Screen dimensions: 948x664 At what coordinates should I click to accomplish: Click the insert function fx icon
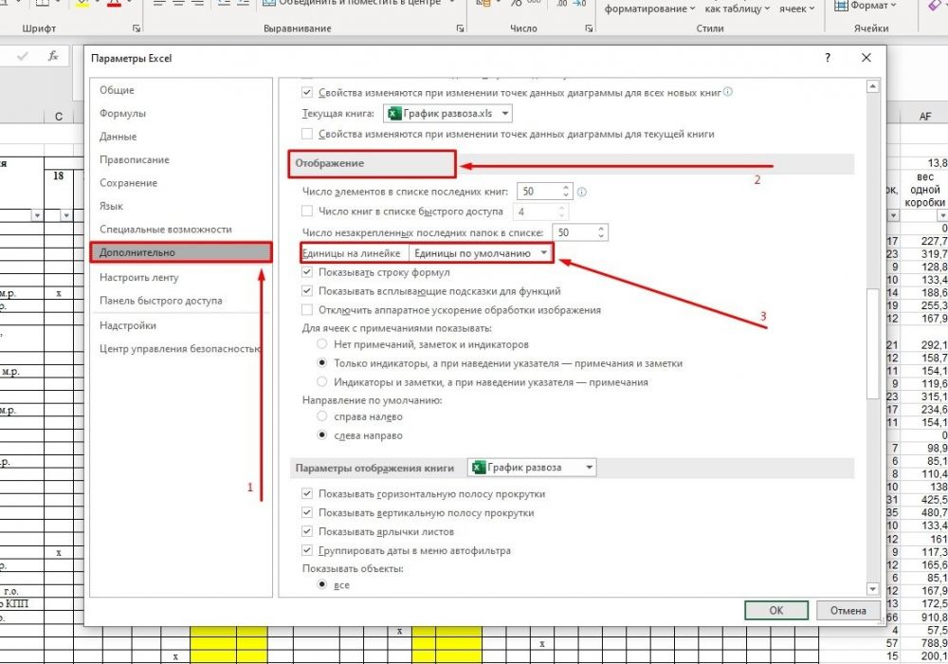point(53,56)
